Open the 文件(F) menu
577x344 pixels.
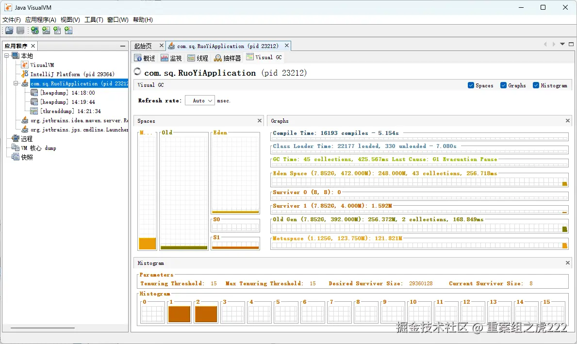coord(12,20)
